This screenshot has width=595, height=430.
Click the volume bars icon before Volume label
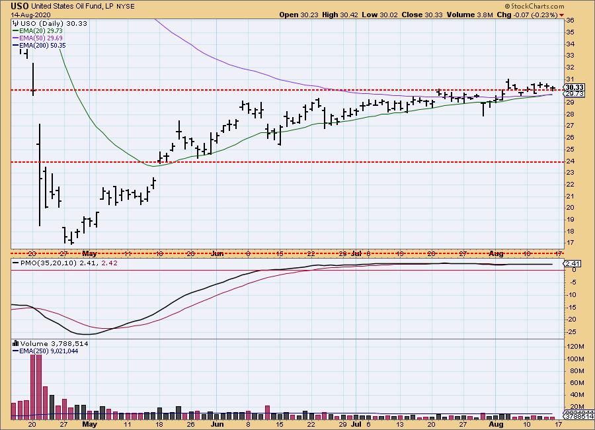click(16, 343)
